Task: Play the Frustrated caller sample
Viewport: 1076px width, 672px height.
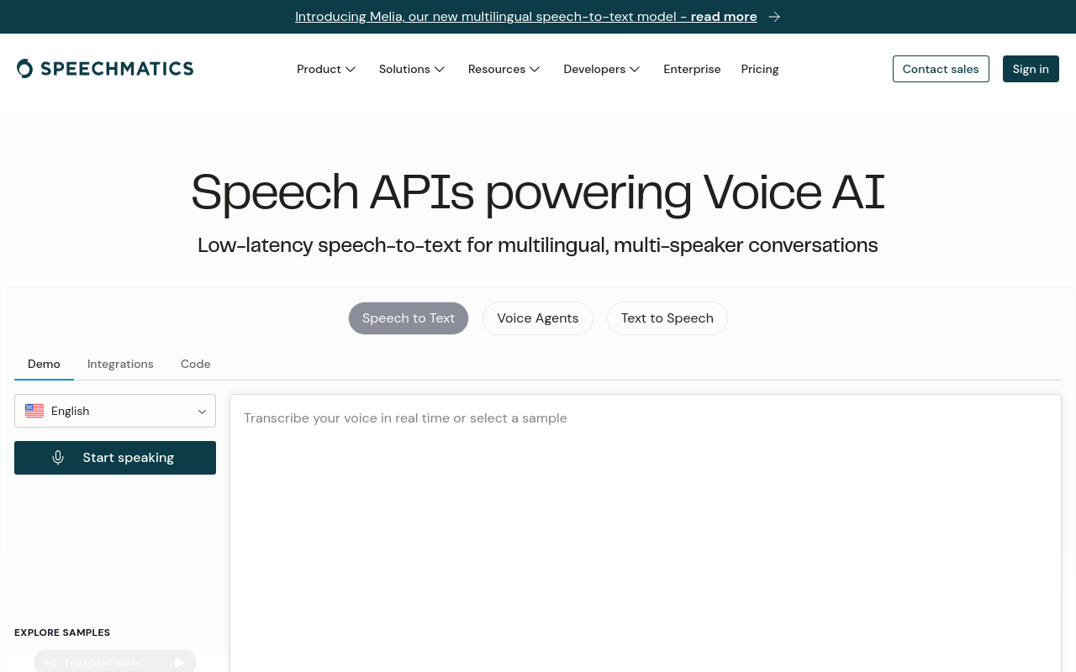Action: (x=115, y=662)
